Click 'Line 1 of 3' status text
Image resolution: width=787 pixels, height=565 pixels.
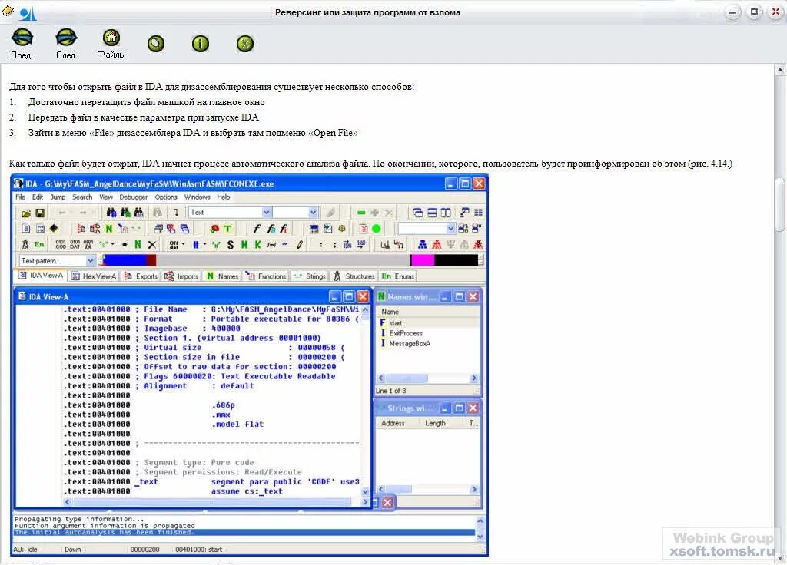[391, 391]
